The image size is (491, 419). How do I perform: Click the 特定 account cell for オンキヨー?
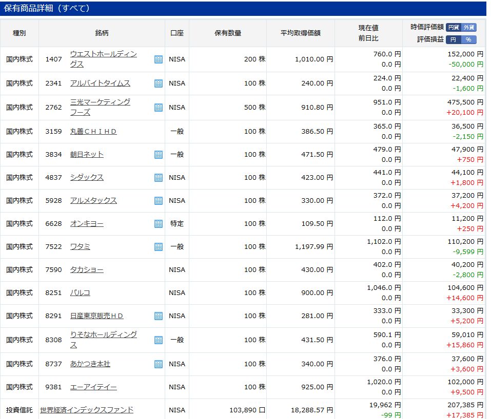(x=177, y=223)
